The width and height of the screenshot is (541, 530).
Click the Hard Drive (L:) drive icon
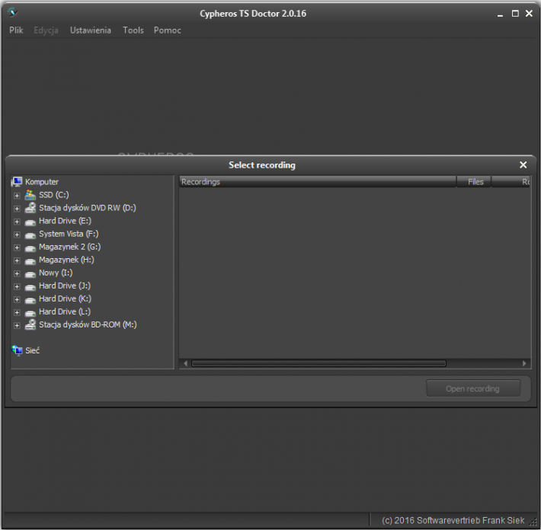(x=30, y=313)
